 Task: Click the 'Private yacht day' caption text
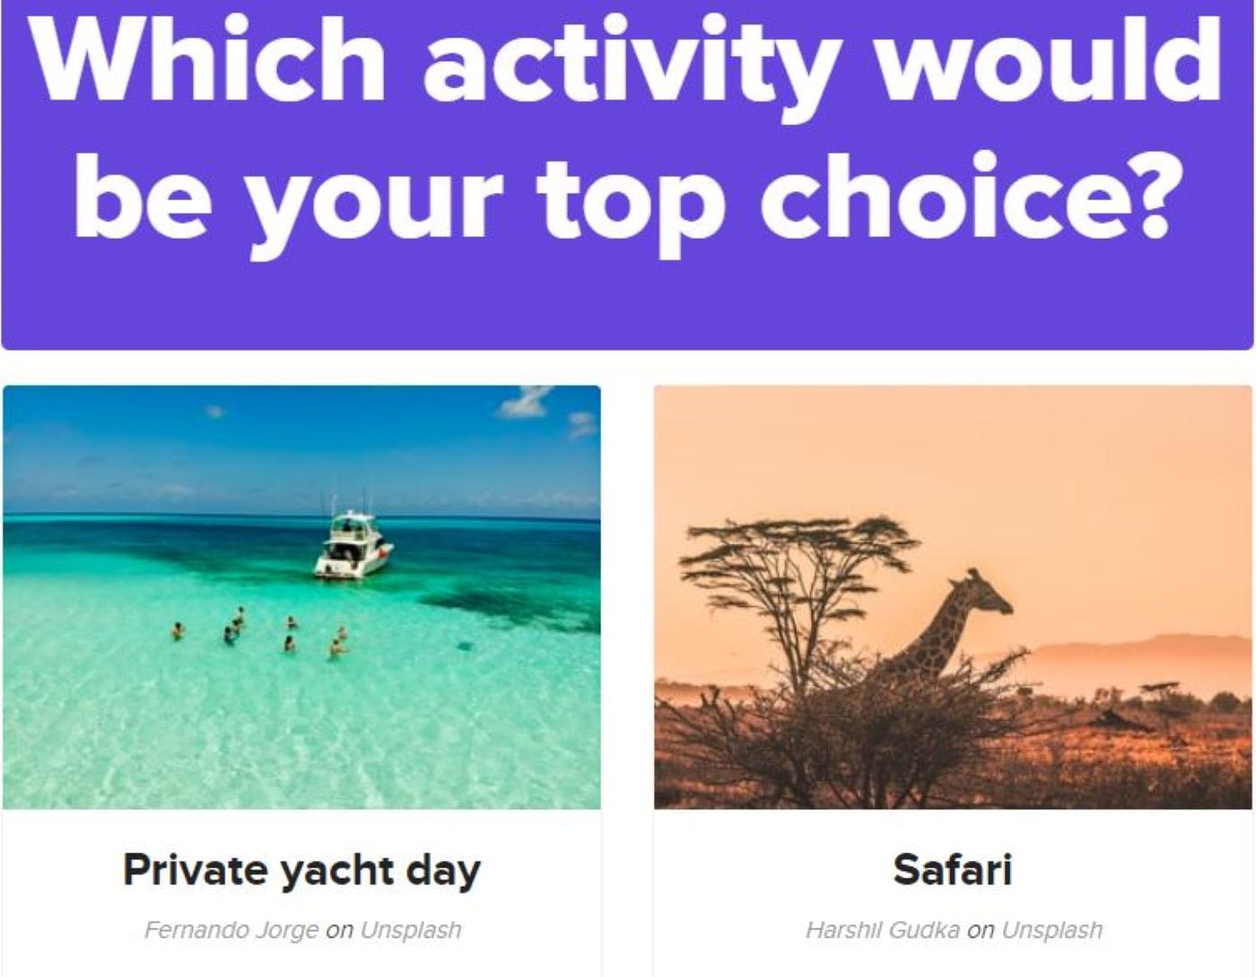click(301, 869)
